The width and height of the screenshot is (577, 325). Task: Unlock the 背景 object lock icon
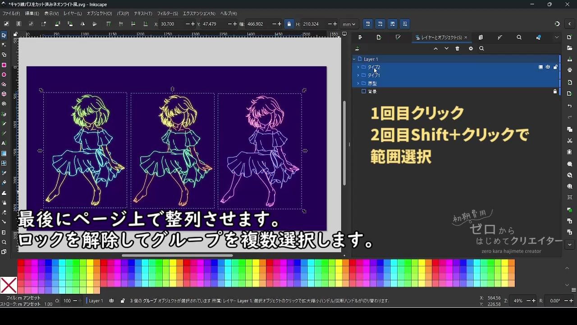[555, 92]
